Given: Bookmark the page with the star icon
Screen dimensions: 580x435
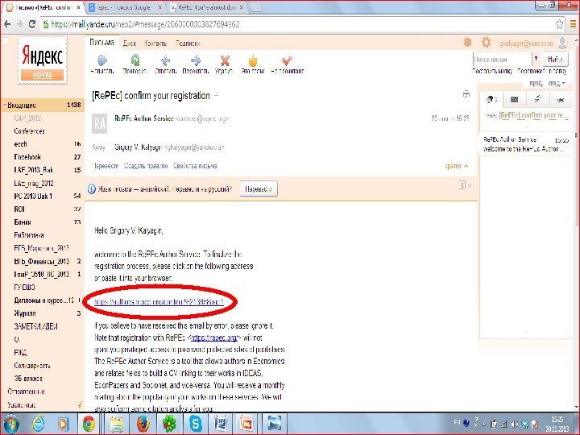Looking at the screenshot, I should click(x=559, y=24).
